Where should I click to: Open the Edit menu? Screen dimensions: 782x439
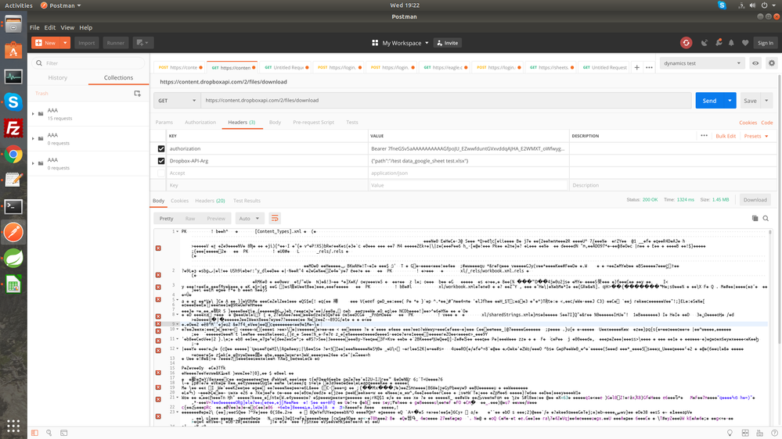50,27
